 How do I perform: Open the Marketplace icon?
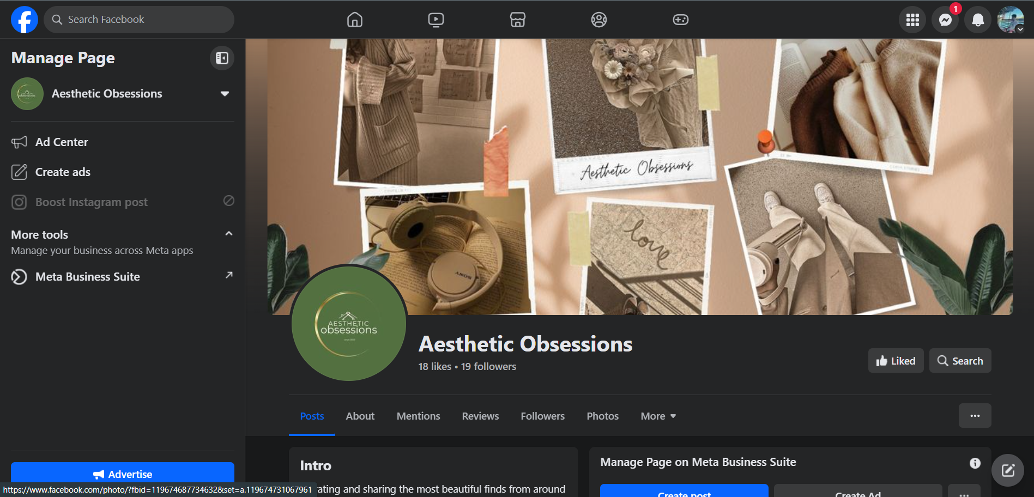click(x=518, y=20)
